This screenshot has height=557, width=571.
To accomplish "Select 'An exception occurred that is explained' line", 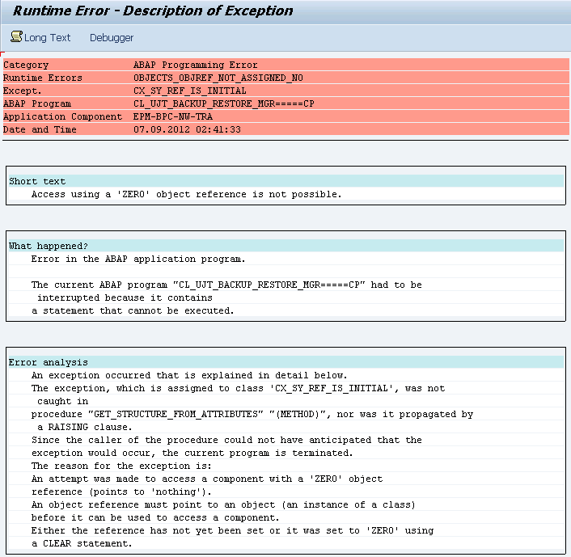I will [189, 375].
